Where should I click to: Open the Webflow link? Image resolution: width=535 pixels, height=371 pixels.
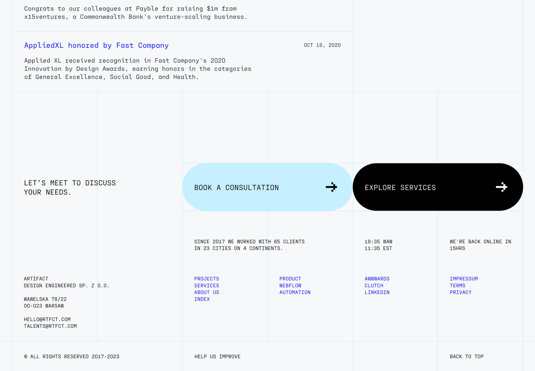[x=290, y=285]
